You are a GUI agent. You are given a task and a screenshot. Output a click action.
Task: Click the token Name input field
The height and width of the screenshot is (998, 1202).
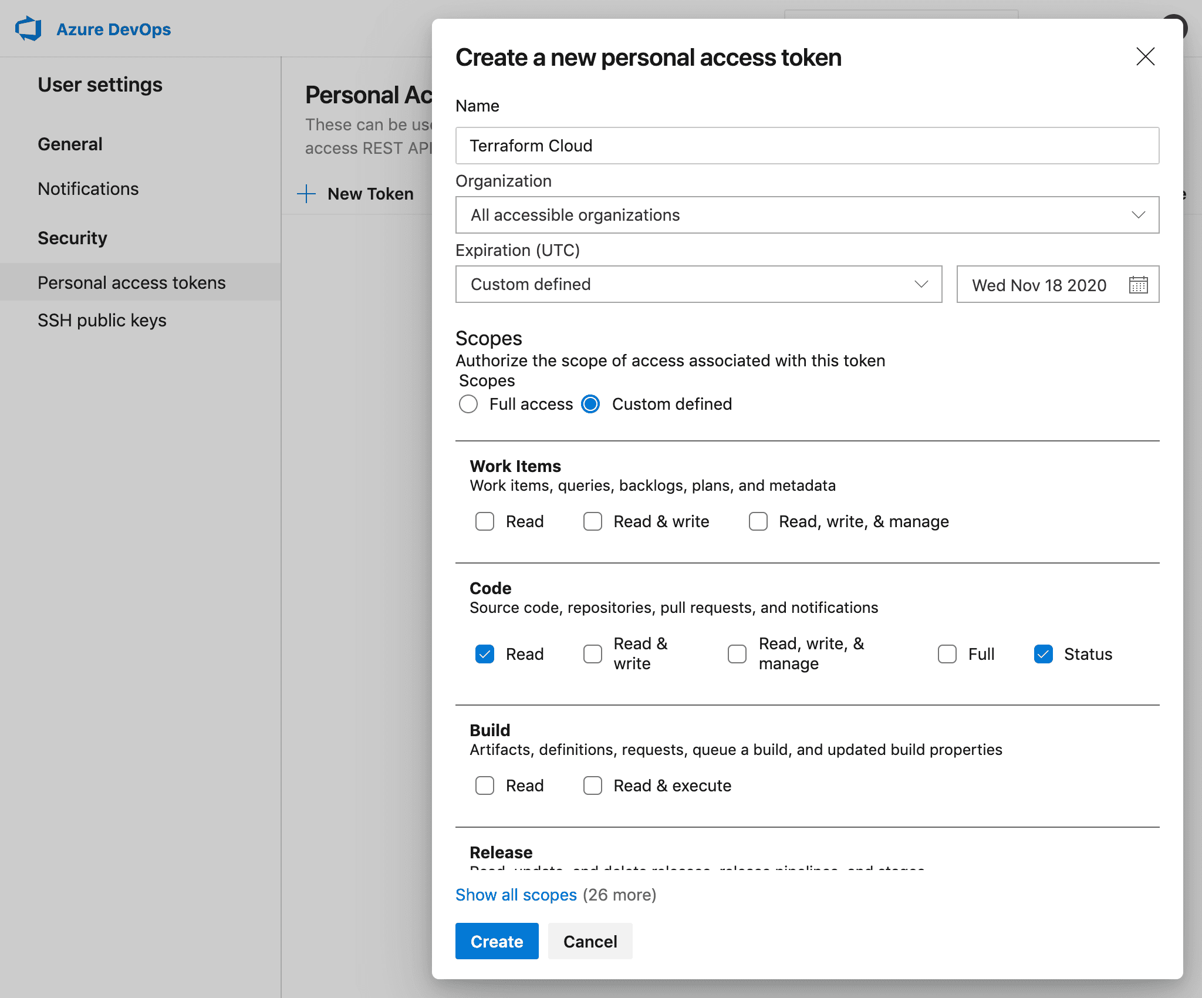pyautogui.click(x=807, y=146)
